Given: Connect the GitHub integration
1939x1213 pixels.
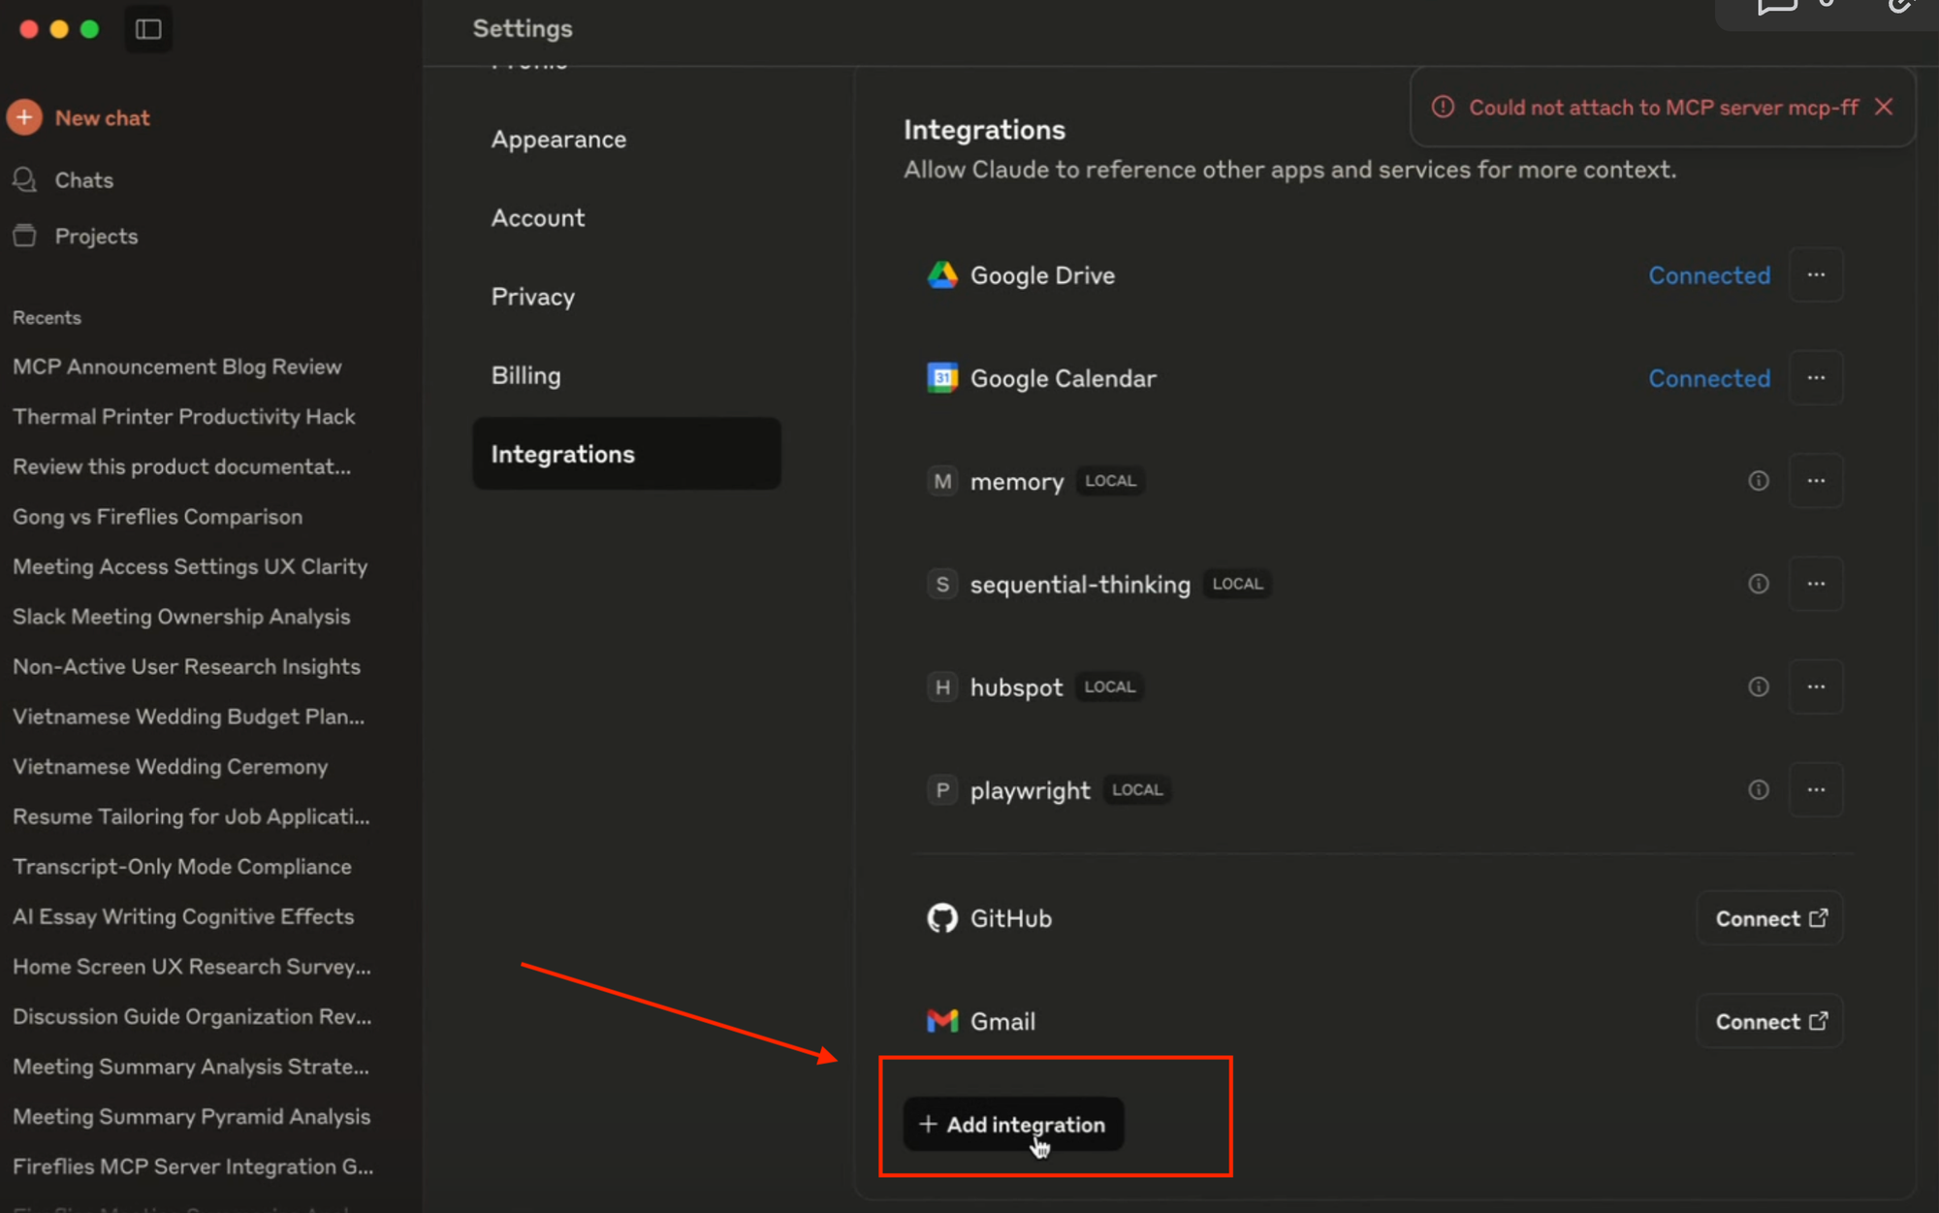Looking at the screenshot, I should pos(1770,918).
